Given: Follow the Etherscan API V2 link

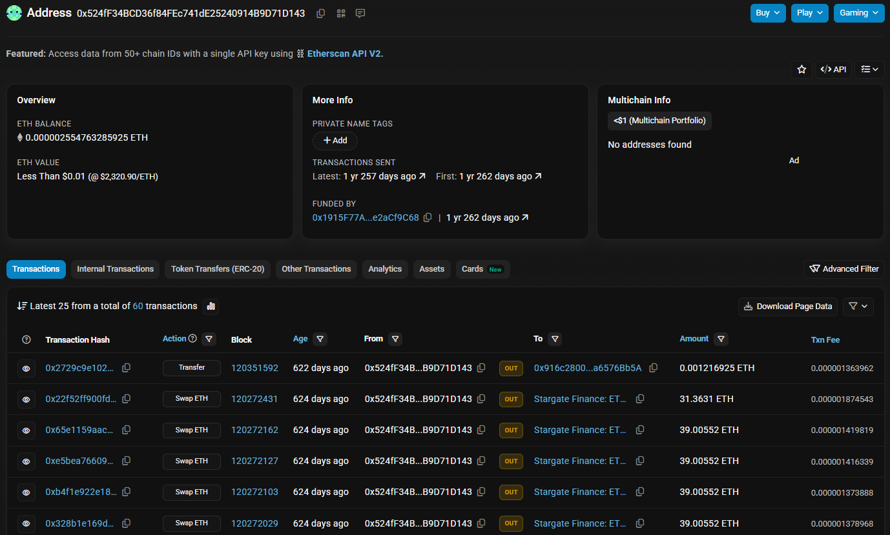Looking at the screenshot, I should 345,54.
